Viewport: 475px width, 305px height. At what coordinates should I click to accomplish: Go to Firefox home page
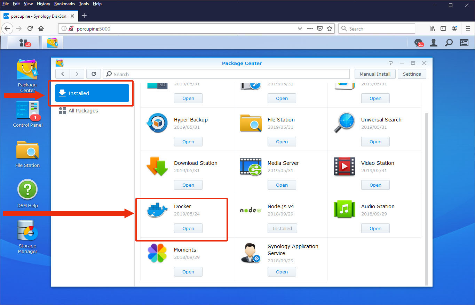click(41, 29)
